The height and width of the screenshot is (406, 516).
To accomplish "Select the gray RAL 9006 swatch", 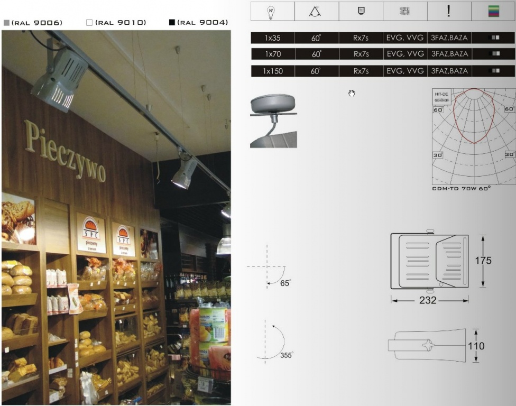I will point(6,23).
